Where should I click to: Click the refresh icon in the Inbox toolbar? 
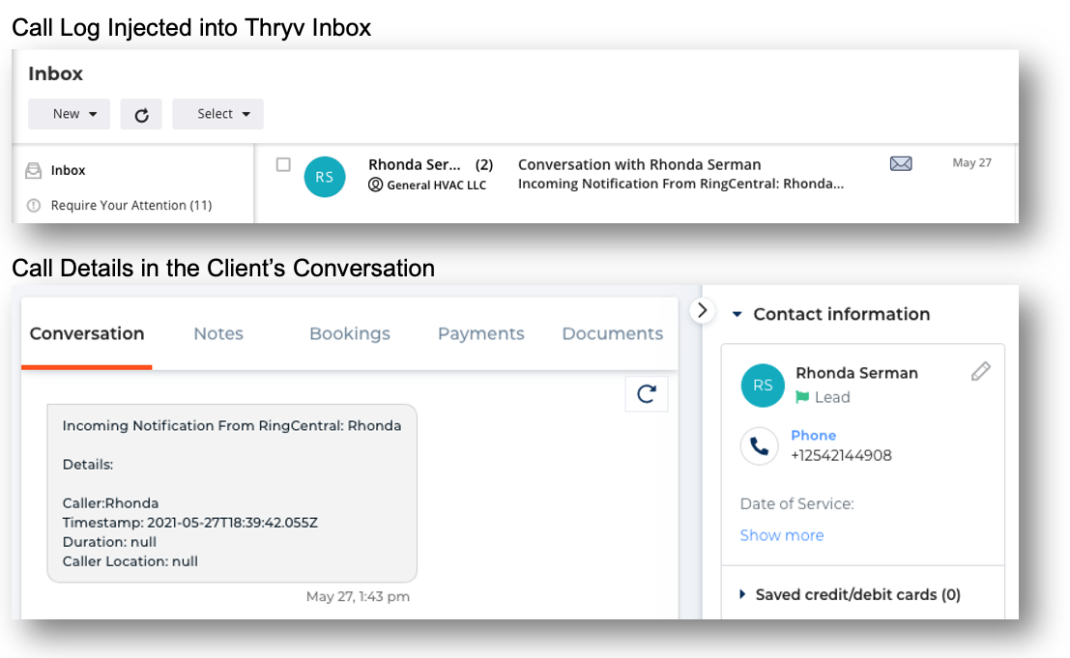(x=141, y=113)
